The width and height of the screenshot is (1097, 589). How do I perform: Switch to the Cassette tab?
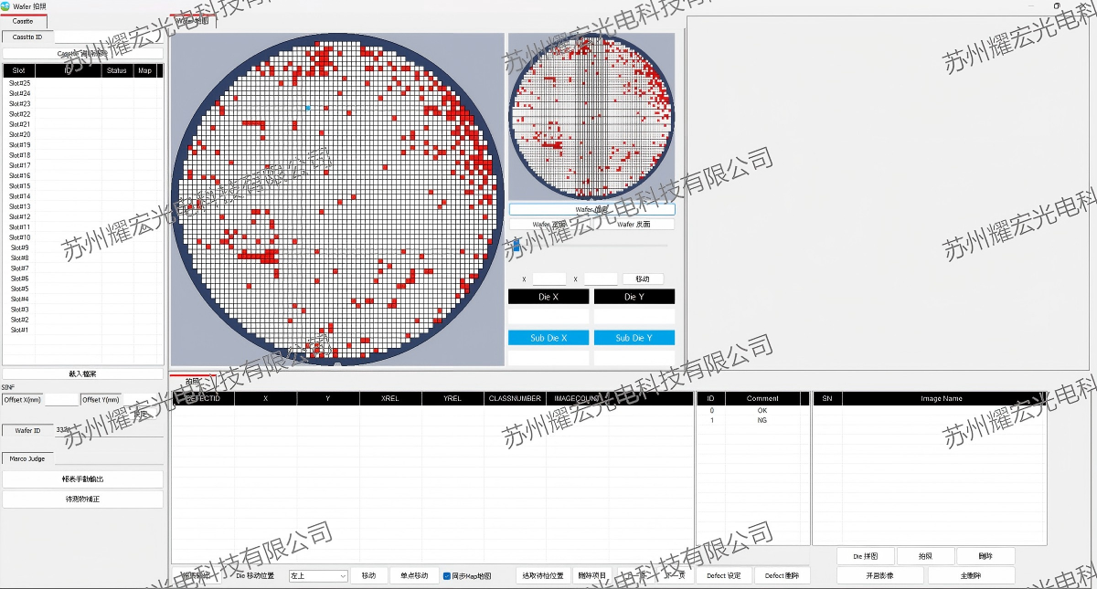click(x=23, y=21)
